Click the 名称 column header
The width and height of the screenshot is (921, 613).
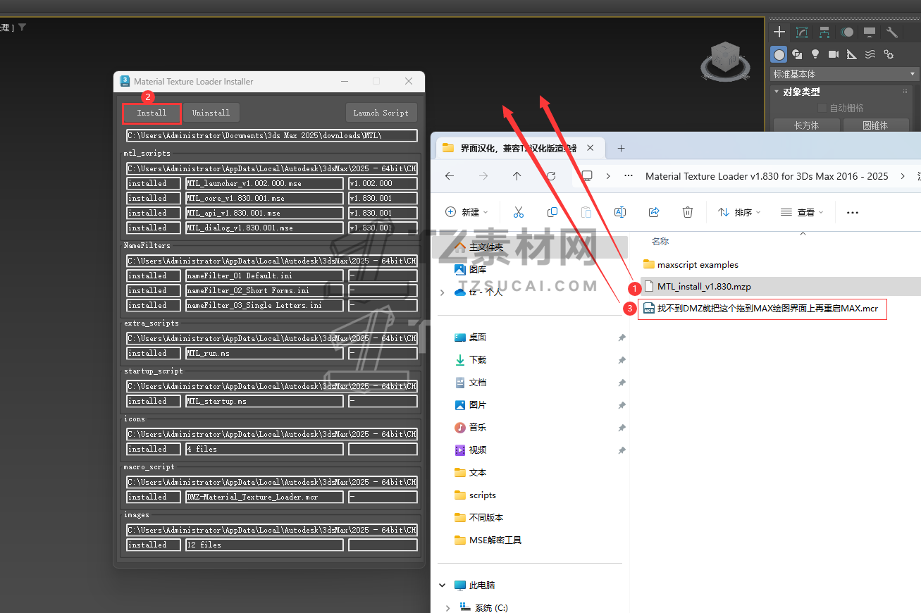[x=660, y=241]
